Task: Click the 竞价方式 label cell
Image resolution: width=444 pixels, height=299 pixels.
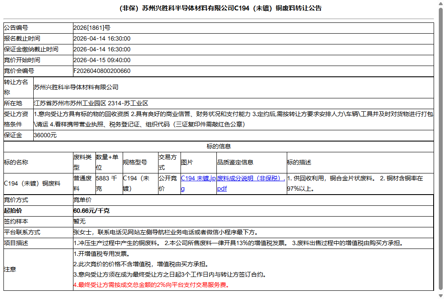Action: tap(38, 200)
